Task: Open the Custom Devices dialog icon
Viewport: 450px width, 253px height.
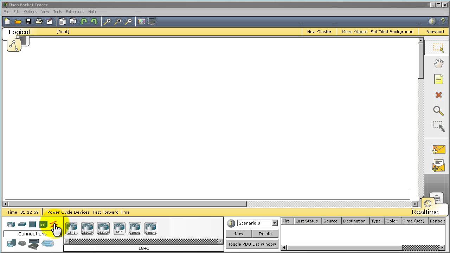Action: point(152,21)
